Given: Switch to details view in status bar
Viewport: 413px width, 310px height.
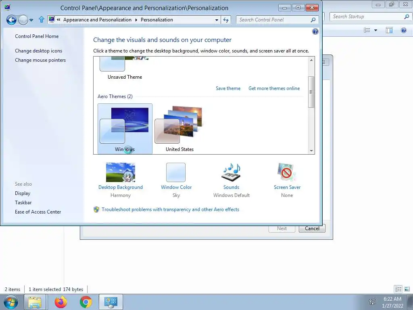Looking at the screenshot, I should tap(398, 289).
